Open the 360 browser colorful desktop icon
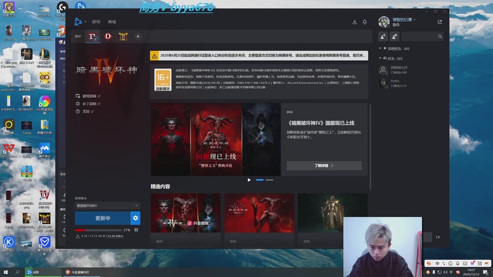 [x=44, y=104]
